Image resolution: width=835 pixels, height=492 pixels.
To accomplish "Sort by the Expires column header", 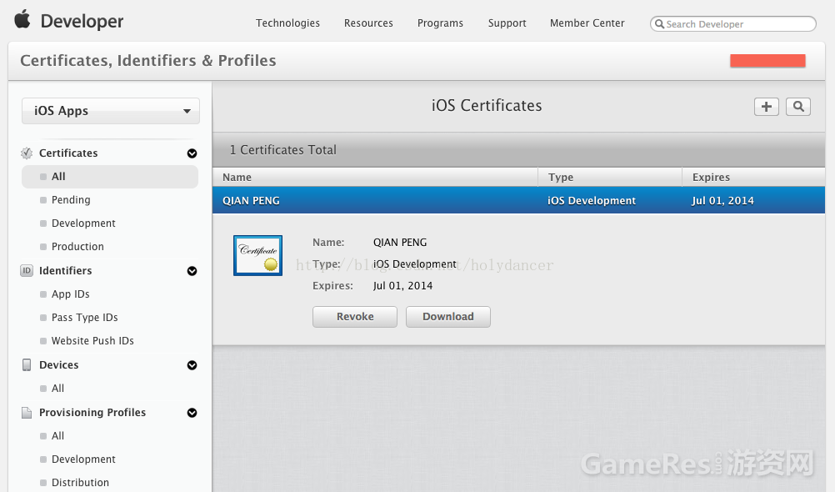I will 753,177.
